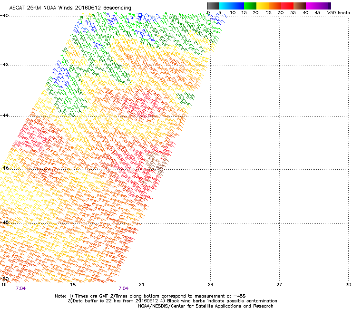Click the note 'Times are GMT' line
This screenshot has height=309, width=352.
click(x=150, y=296)
